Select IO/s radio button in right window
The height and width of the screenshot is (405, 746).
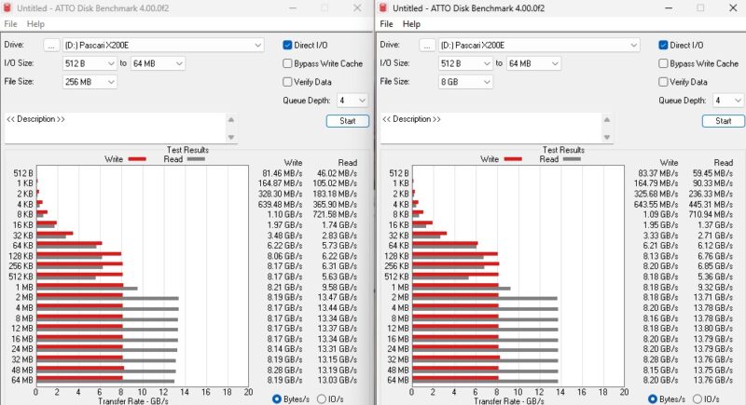tap(698, 398)
